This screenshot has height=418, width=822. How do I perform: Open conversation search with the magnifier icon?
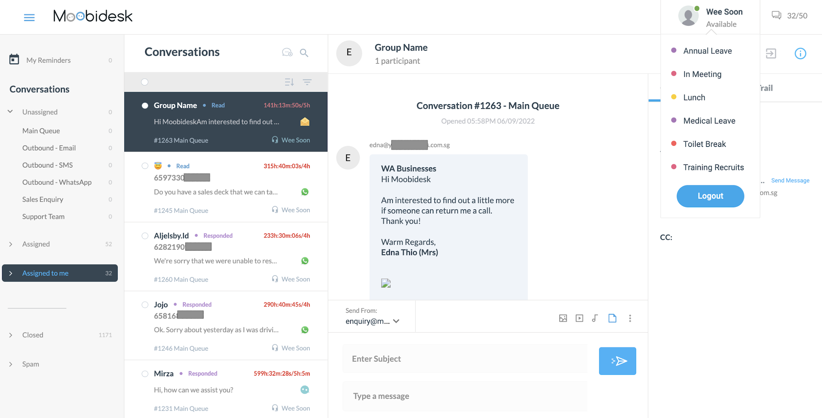[304, 53]
